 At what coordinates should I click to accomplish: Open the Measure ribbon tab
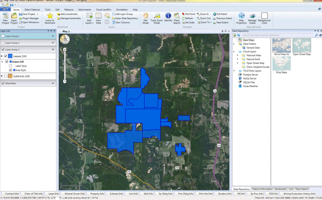[69, 10]
